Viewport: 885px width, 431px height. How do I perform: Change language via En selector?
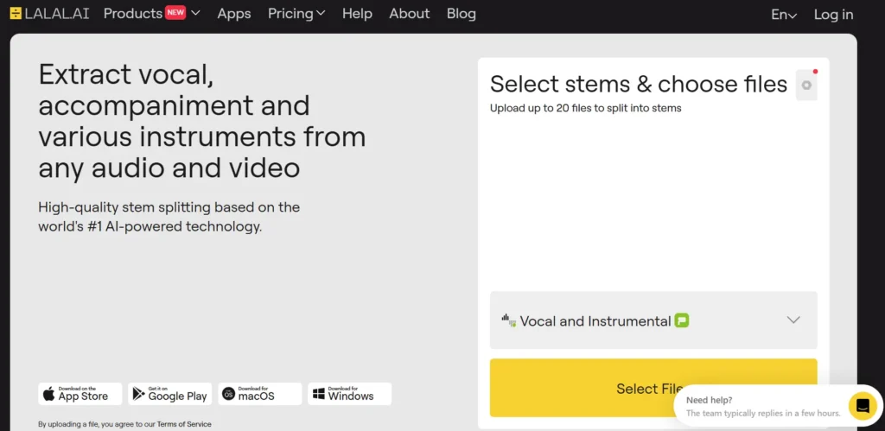point(784,15)
